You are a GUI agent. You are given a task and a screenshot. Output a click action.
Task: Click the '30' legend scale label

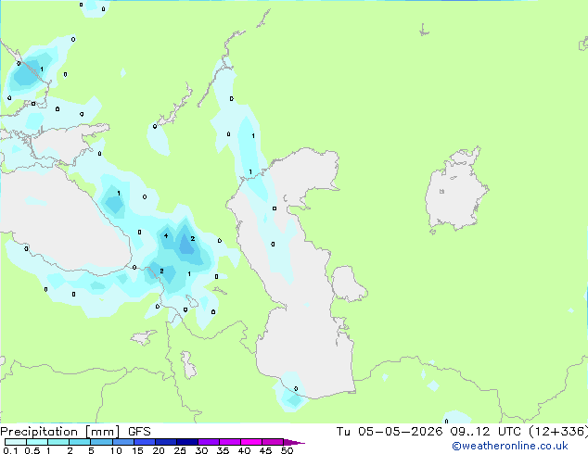[x=201, y=450]
